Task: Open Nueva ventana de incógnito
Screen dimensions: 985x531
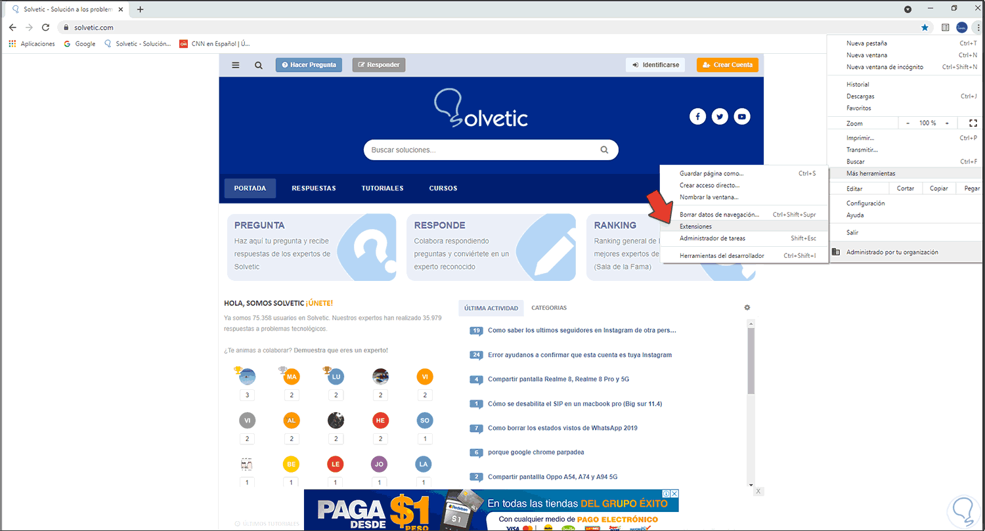Action: tap(906, 67)
